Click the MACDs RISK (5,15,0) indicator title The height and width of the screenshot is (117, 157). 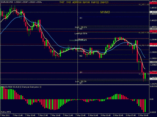click(x=21, y=87)
